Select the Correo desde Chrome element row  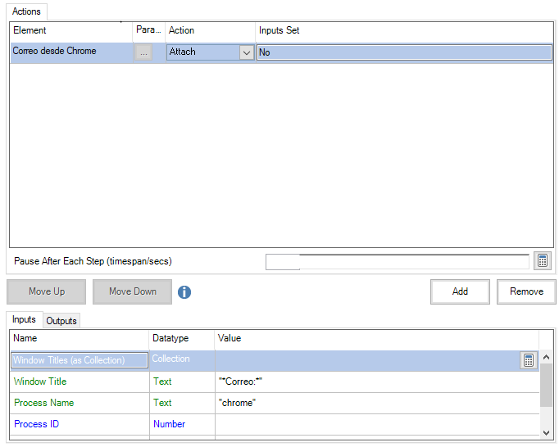pyautogui.click(x=70, y=52)
